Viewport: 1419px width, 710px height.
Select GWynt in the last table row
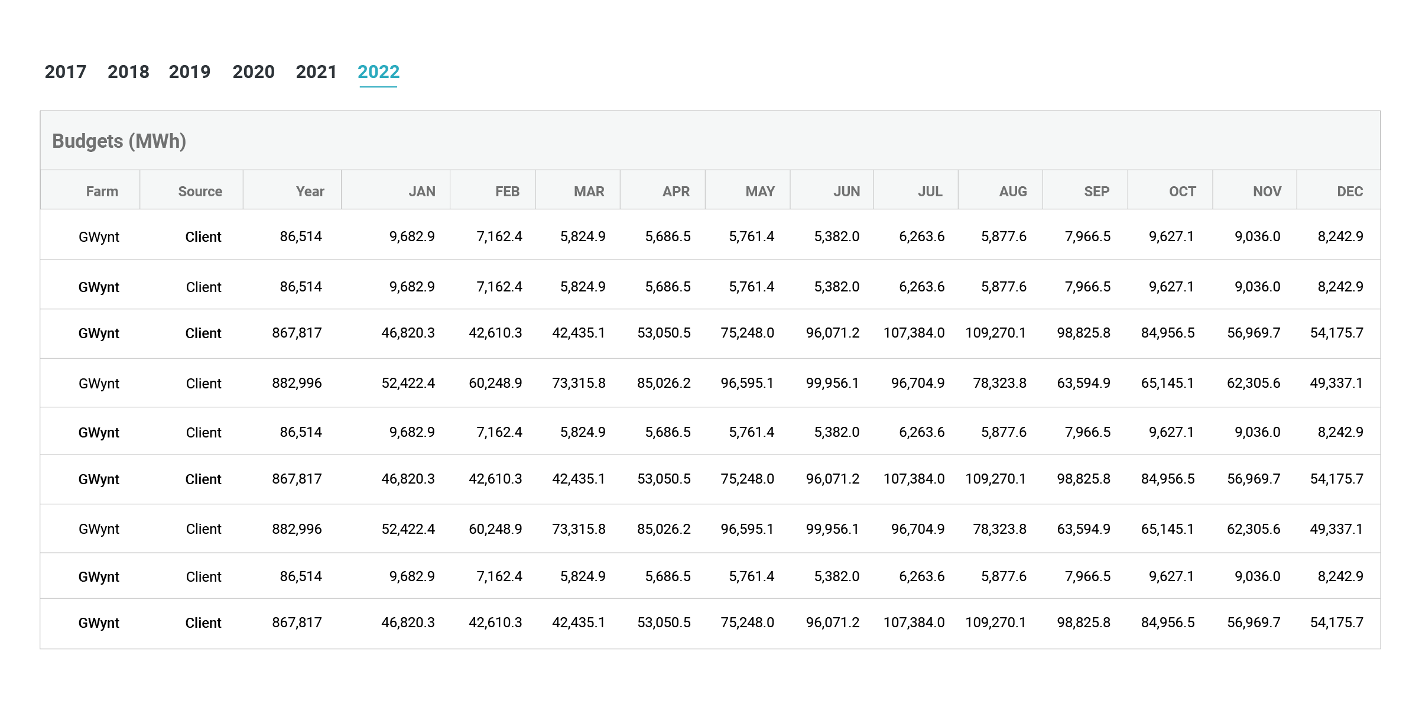point(99,623)
